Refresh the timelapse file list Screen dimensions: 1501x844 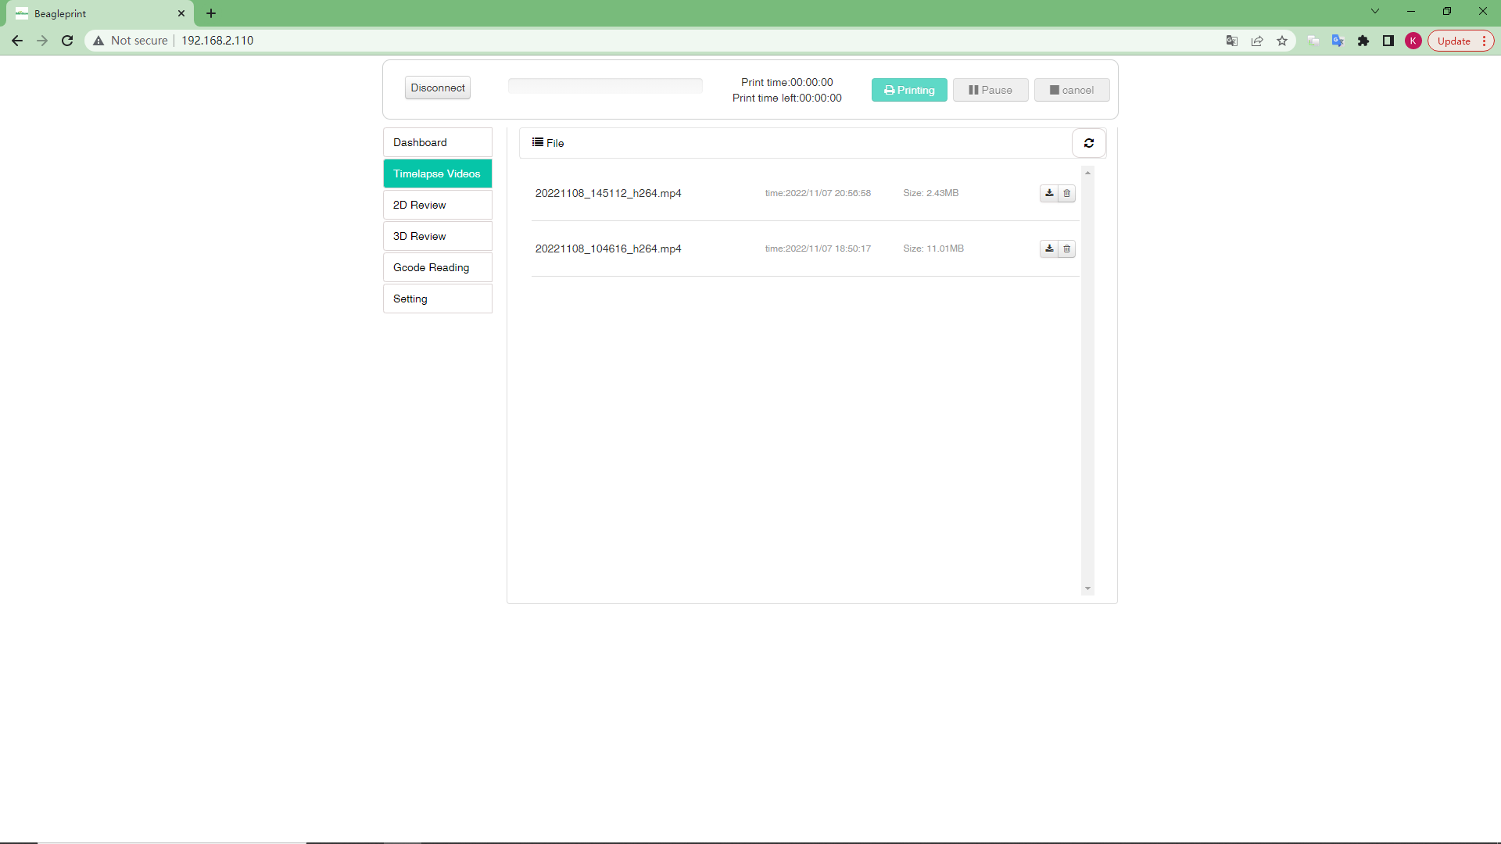point(1088,143)
